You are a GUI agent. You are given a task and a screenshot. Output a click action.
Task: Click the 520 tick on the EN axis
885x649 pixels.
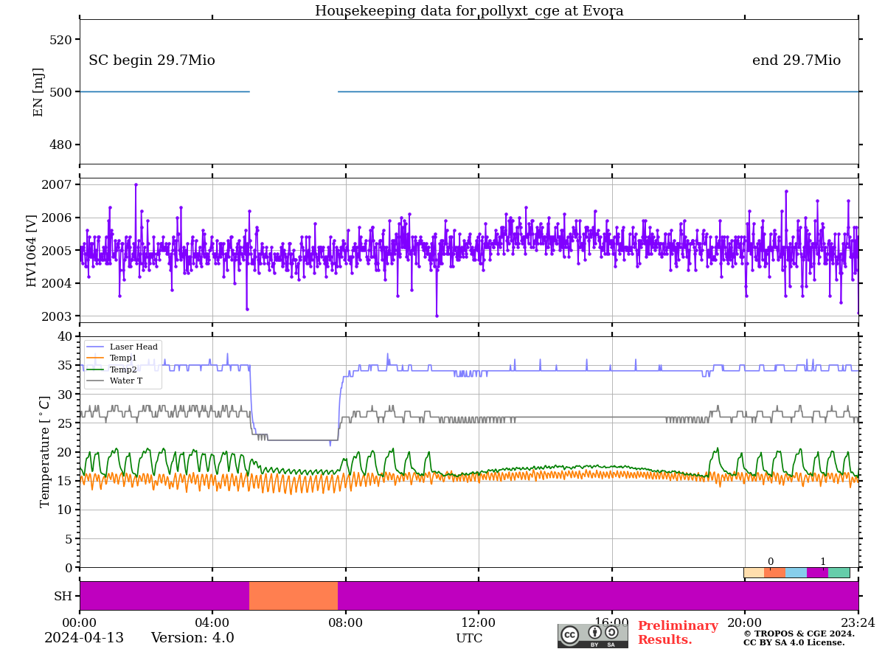click(62, 40)
